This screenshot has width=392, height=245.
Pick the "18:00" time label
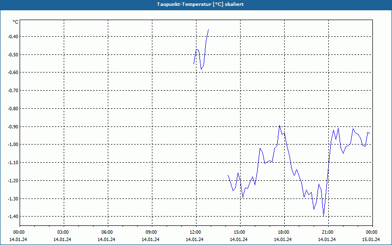click(284, 232)
